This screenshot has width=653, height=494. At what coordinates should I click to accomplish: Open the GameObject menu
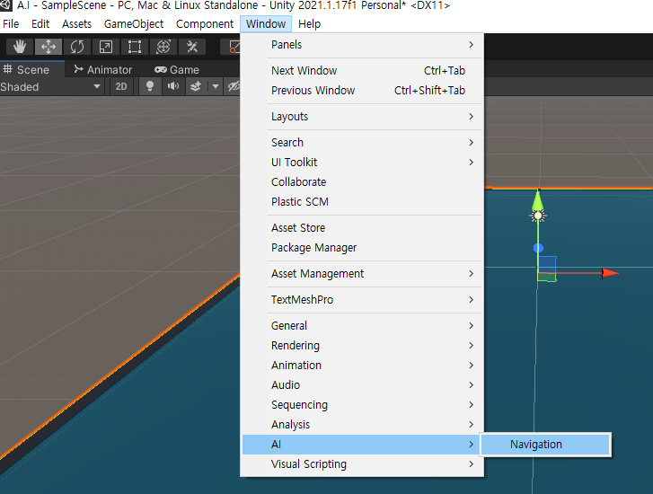point(134,23)
